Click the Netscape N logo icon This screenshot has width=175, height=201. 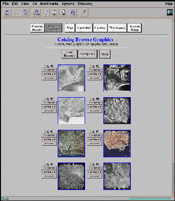click(170, 13)
